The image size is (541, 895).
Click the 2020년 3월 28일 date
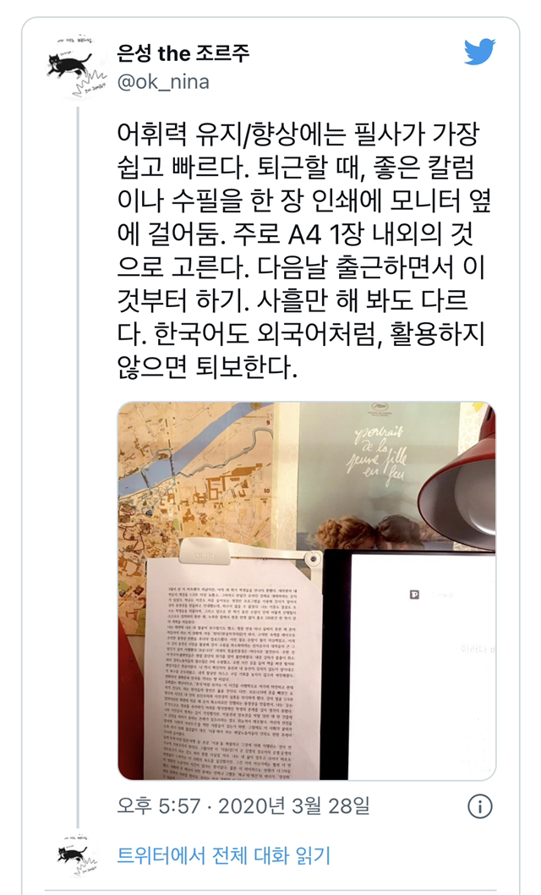(294, 806)
